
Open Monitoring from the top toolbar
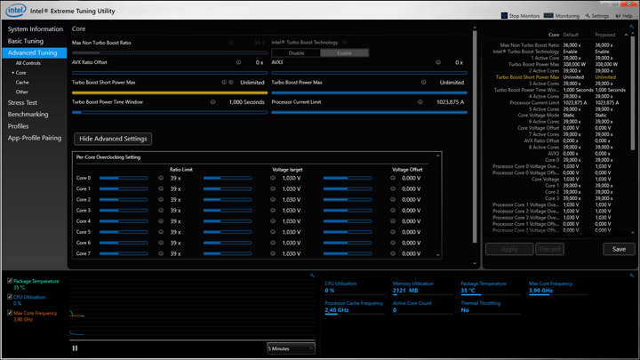point(561,15)
